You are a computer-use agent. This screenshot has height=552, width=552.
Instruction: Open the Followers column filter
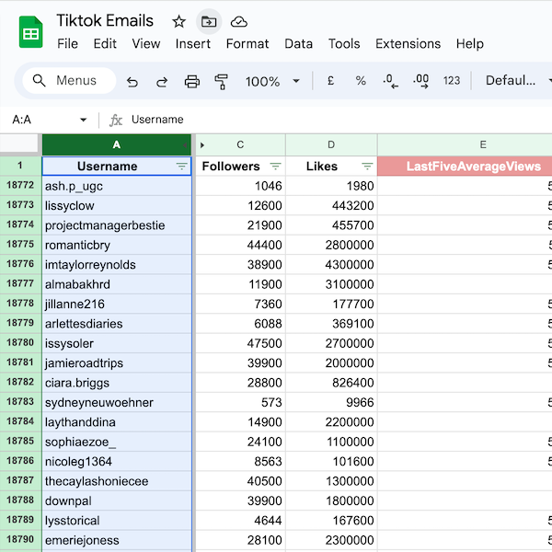275,167
